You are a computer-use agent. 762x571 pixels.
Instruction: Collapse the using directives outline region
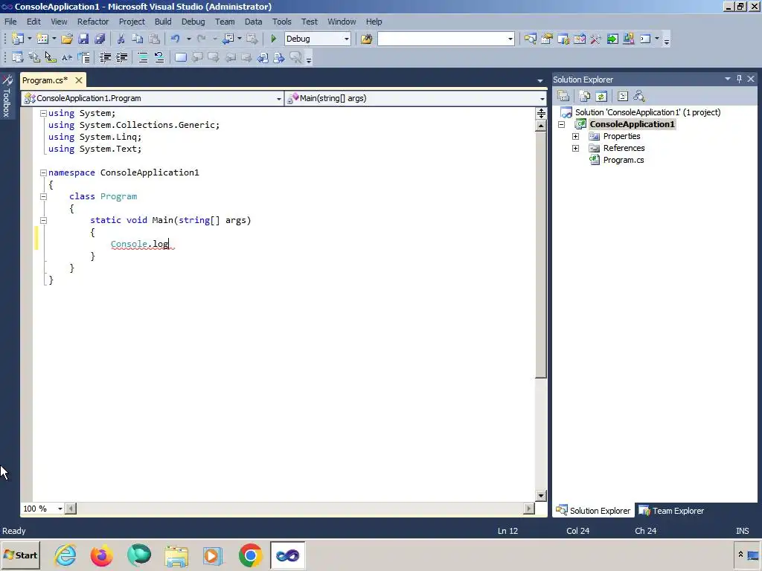[x=43, y=113]
